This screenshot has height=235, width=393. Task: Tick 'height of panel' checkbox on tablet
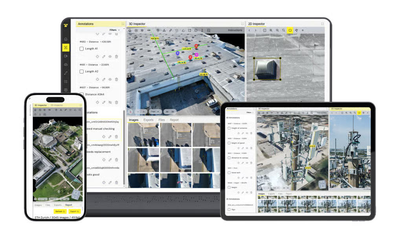pos(229,143)
